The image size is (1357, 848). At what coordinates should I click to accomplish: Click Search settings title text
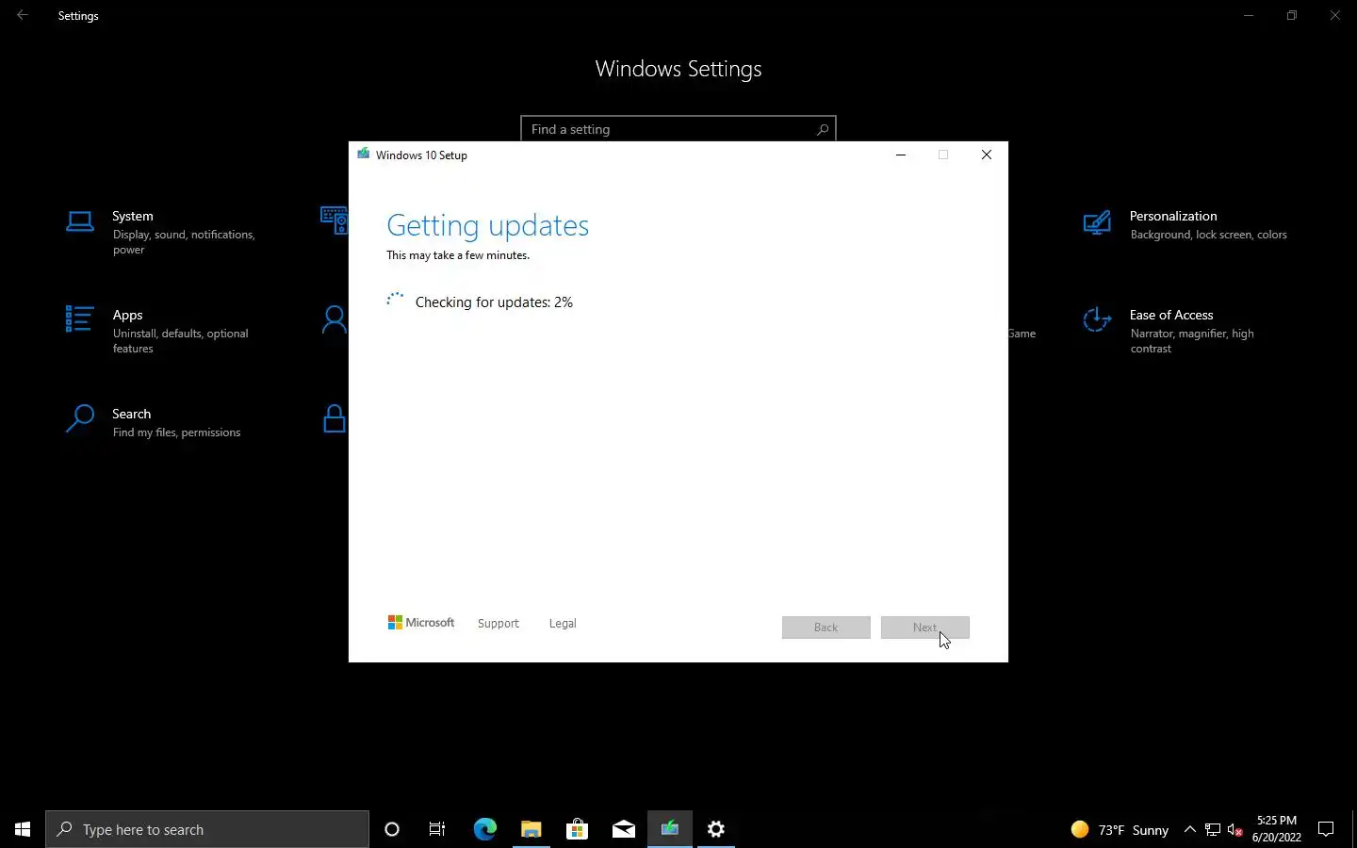pos(131,414)
